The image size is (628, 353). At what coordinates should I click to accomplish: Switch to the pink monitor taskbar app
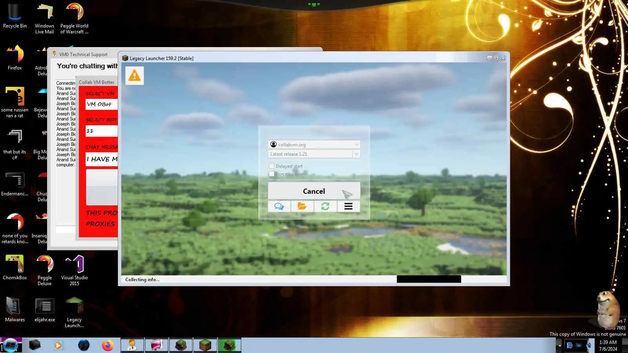tap(157, 345)
